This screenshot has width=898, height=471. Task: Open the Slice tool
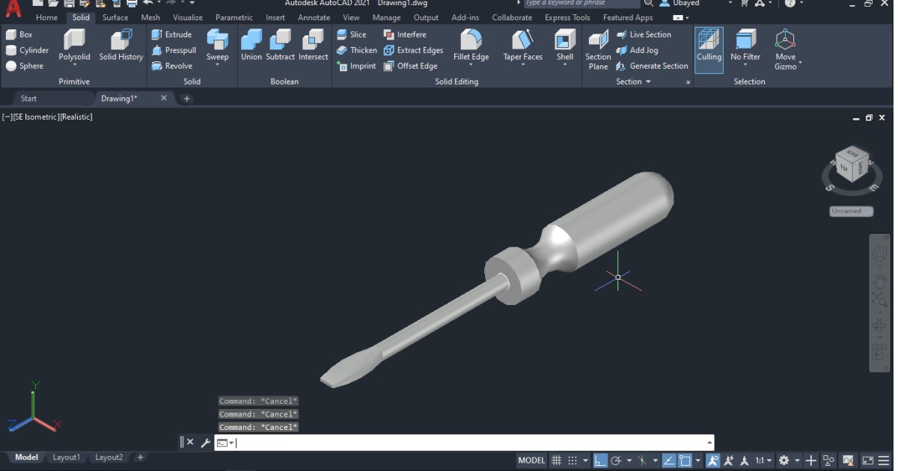click(x=352, y=34)
